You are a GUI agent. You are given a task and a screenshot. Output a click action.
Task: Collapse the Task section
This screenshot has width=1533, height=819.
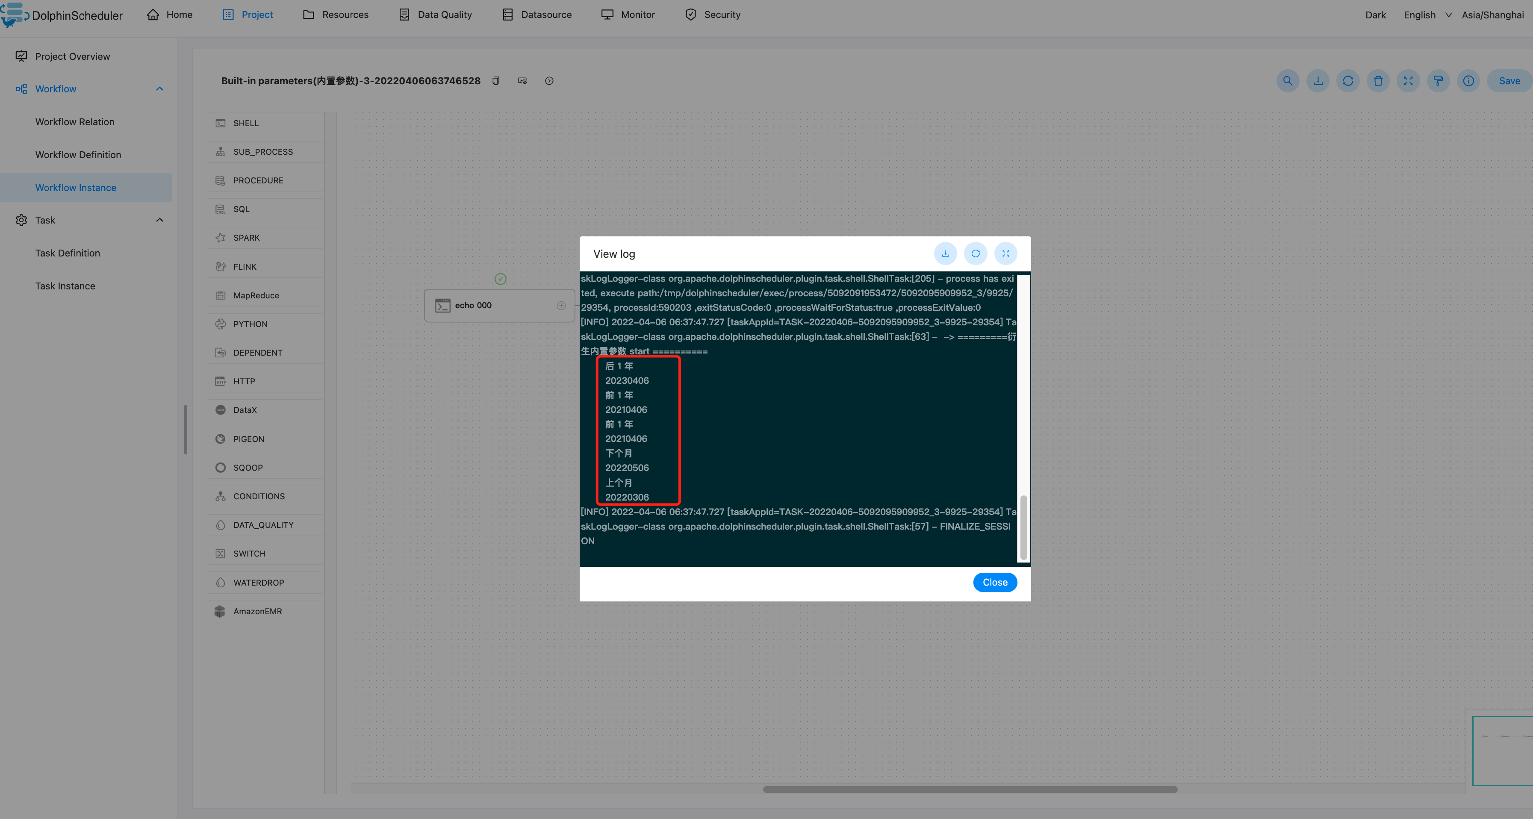tap(159, 220)
